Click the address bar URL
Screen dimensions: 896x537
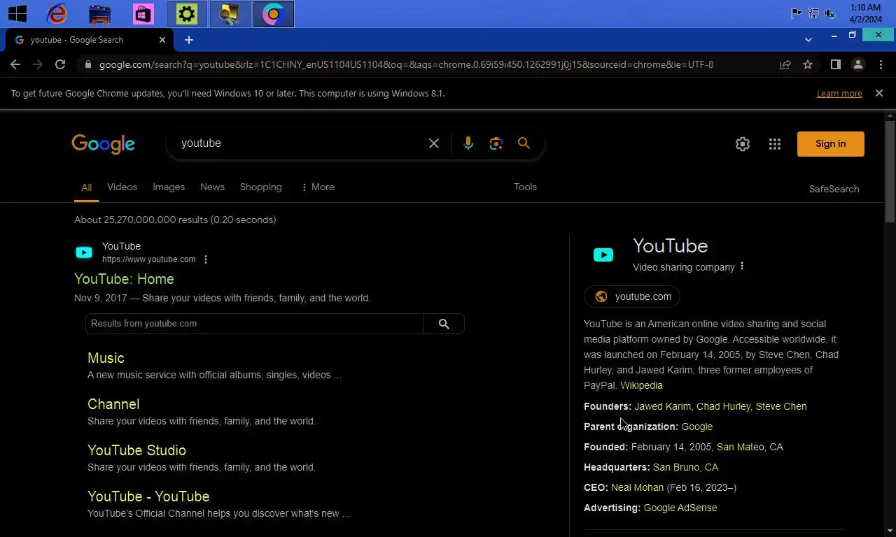point(406,64)
